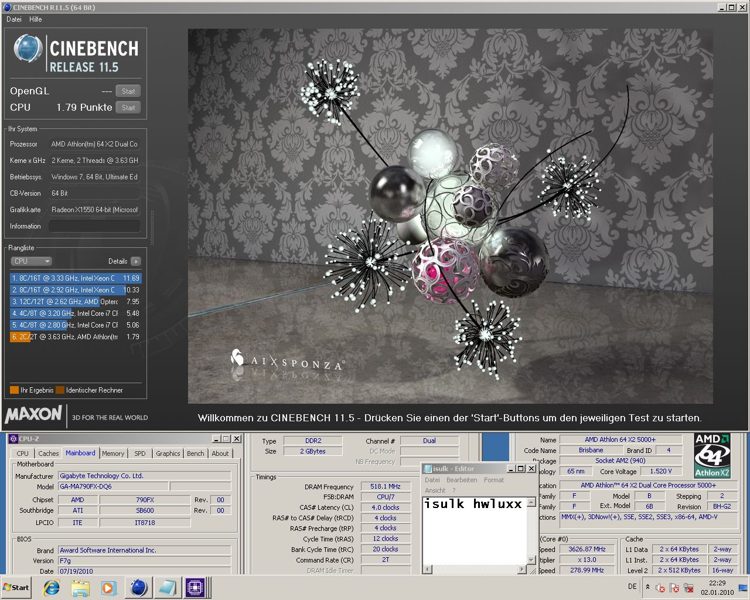The image size is (750, 600).
Task: Click the DE language indicator
Action: [x=632, y=587]
